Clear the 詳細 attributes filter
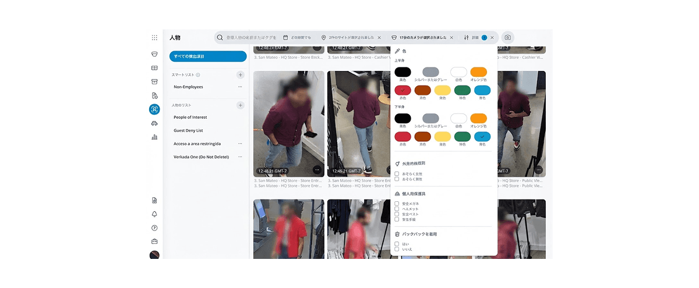The image size is (699, 288). (492, 37)
